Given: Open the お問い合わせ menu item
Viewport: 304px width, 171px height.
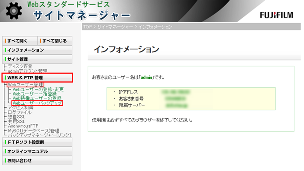Looking at the screenshot, I should tap(37, 160).
